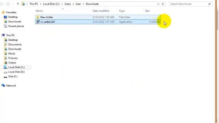Viewport: 219px width, 123px height.
Task: Click the Documents folder icon
Action: tap(5, 44)
